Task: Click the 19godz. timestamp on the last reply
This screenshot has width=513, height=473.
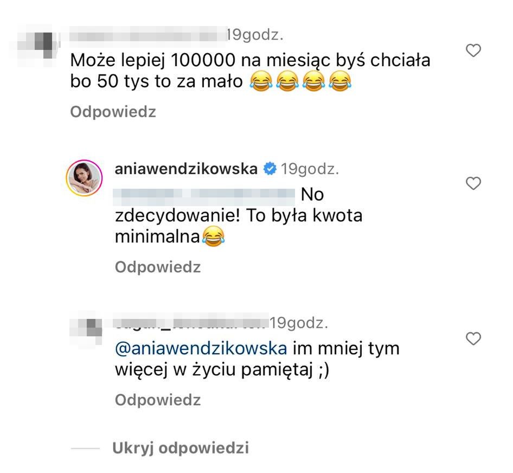Action: tap(299, 324)
